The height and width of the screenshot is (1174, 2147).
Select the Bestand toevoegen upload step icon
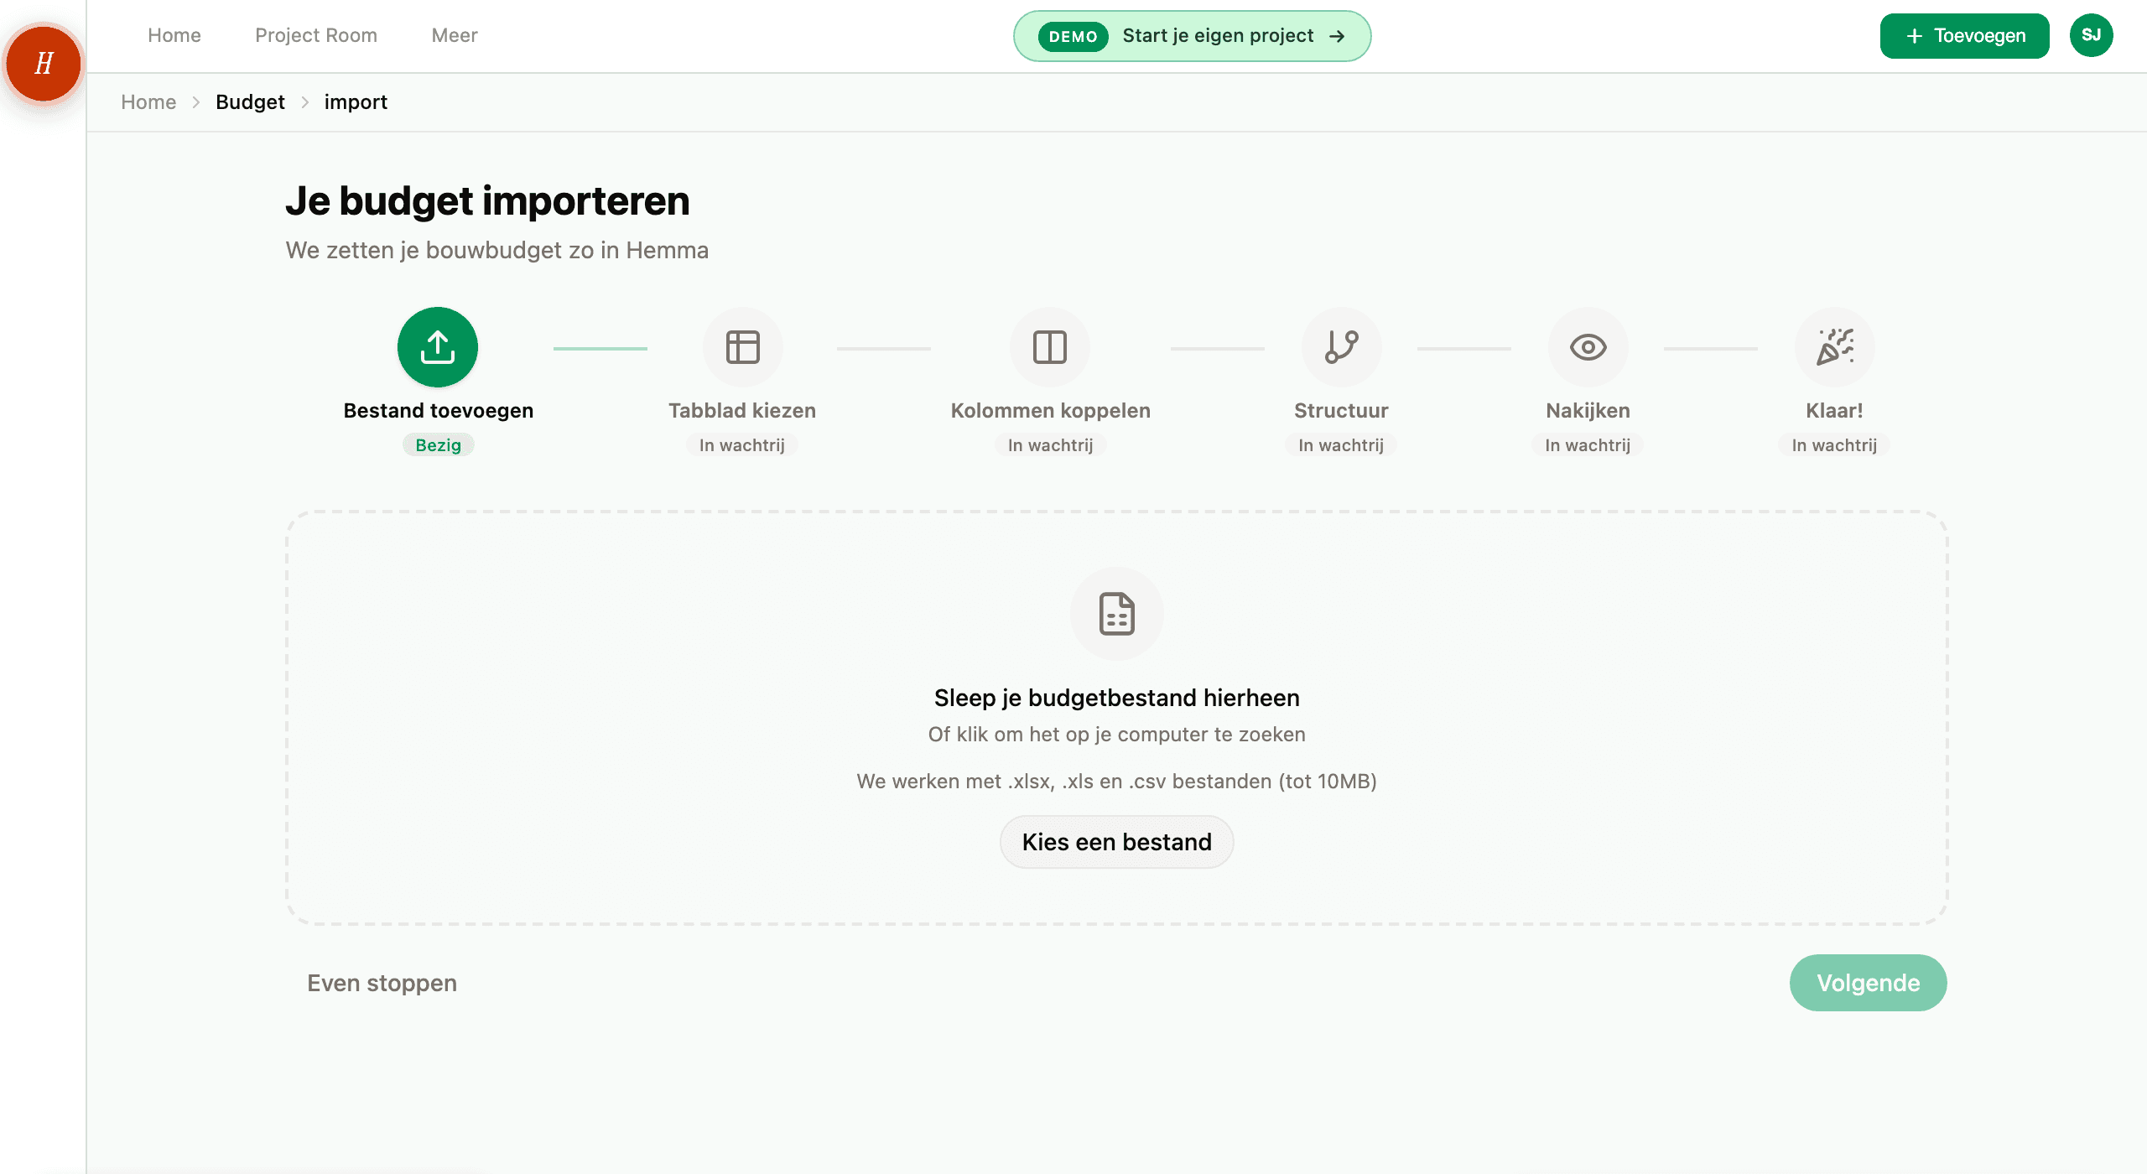point(437,346)
